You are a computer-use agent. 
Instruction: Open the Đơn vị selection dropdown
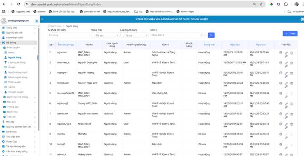[x=179, y=35]
